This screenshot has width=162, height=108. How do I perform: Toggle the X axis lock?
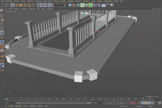[x=39, y=5]
